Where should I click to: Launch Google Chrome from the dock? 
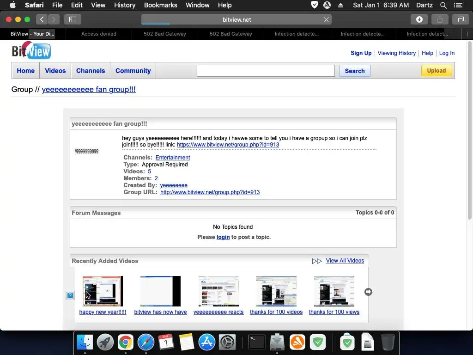point(126,342)
